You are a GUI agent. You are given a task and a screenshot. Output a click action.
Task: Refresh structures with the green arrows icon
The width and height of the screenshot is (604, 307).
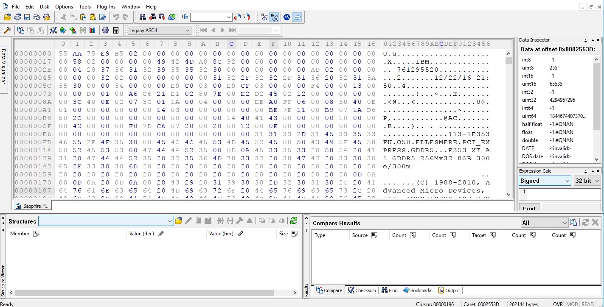pos(293,220)
